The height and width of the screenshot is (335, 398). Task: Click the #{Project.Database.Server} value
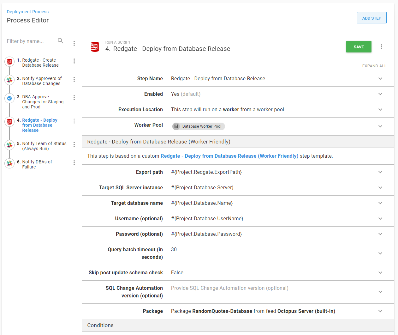[202, 188]
